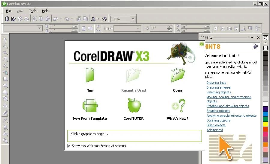Select the Fill bucket tool
Screen dimensions: 270x164
pos(5,134)
